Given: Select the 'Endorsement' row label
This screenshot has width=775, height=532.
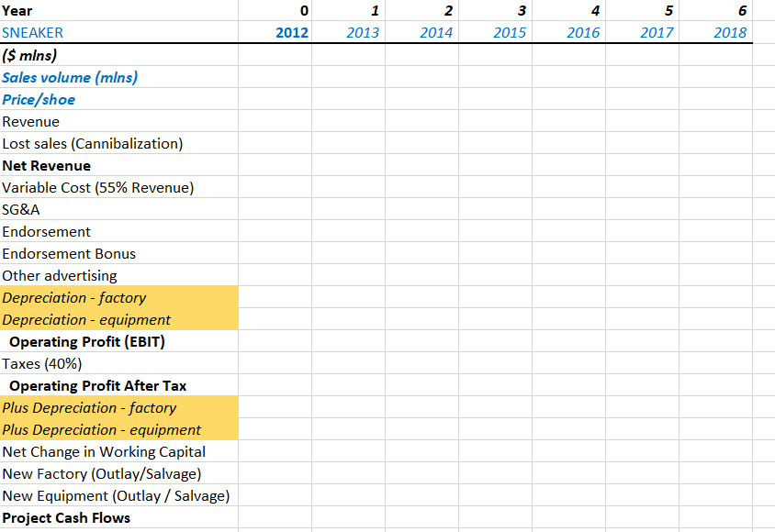Looking at the screenshot, I should tap(119, 231).
